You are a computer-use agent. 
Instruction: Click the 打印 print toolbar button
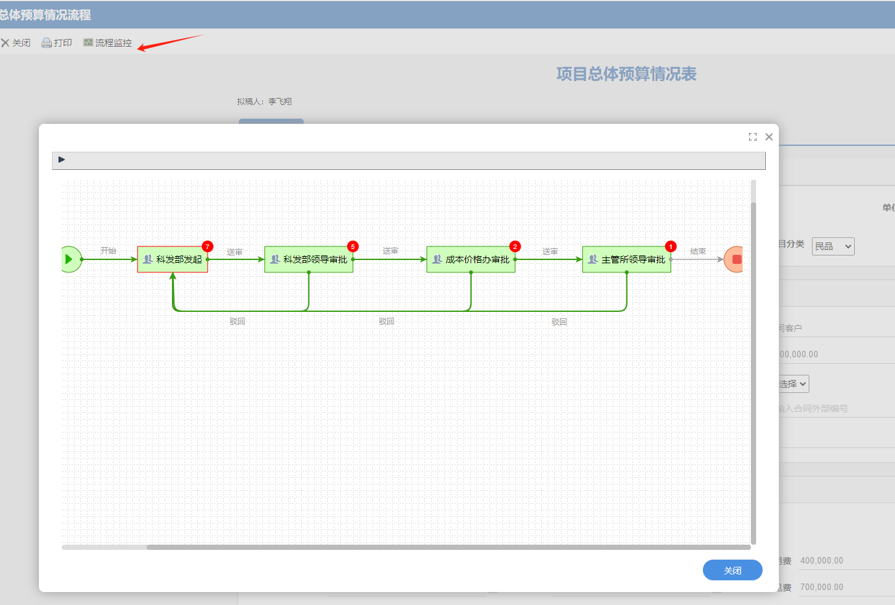[57, 43]
